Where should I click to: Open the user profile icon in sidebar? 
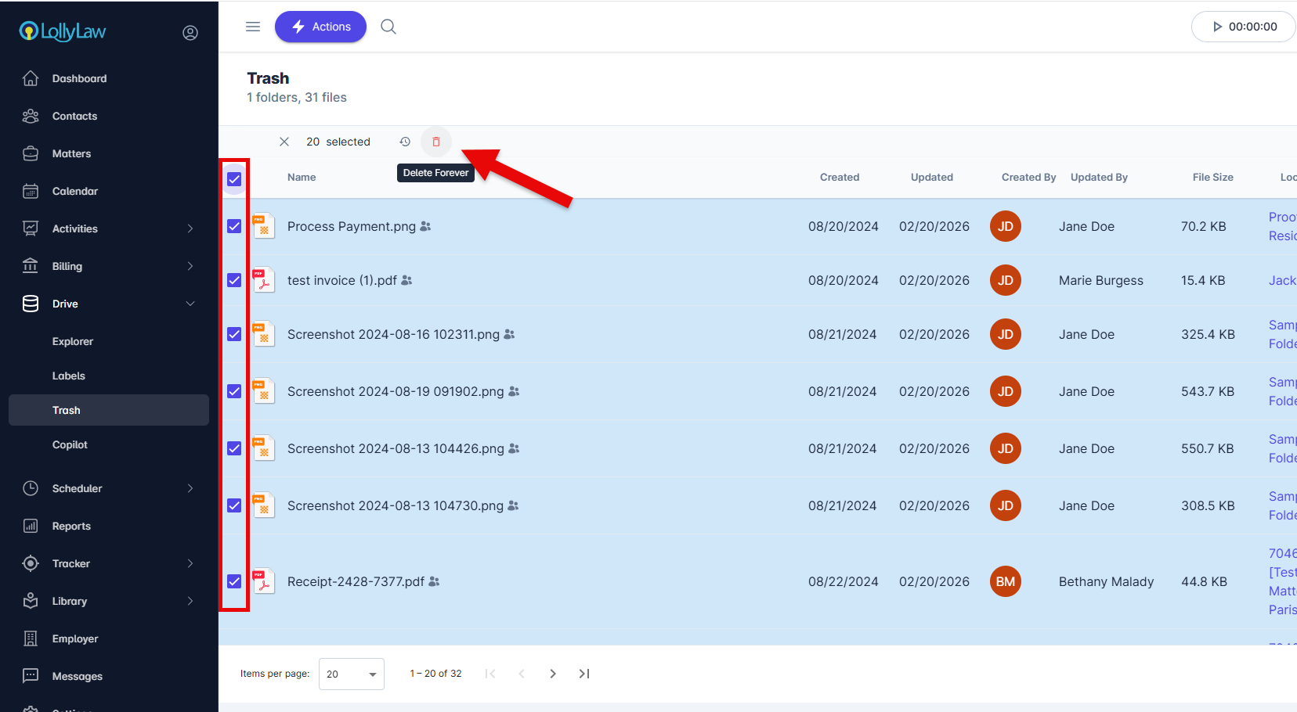(190, 33)
